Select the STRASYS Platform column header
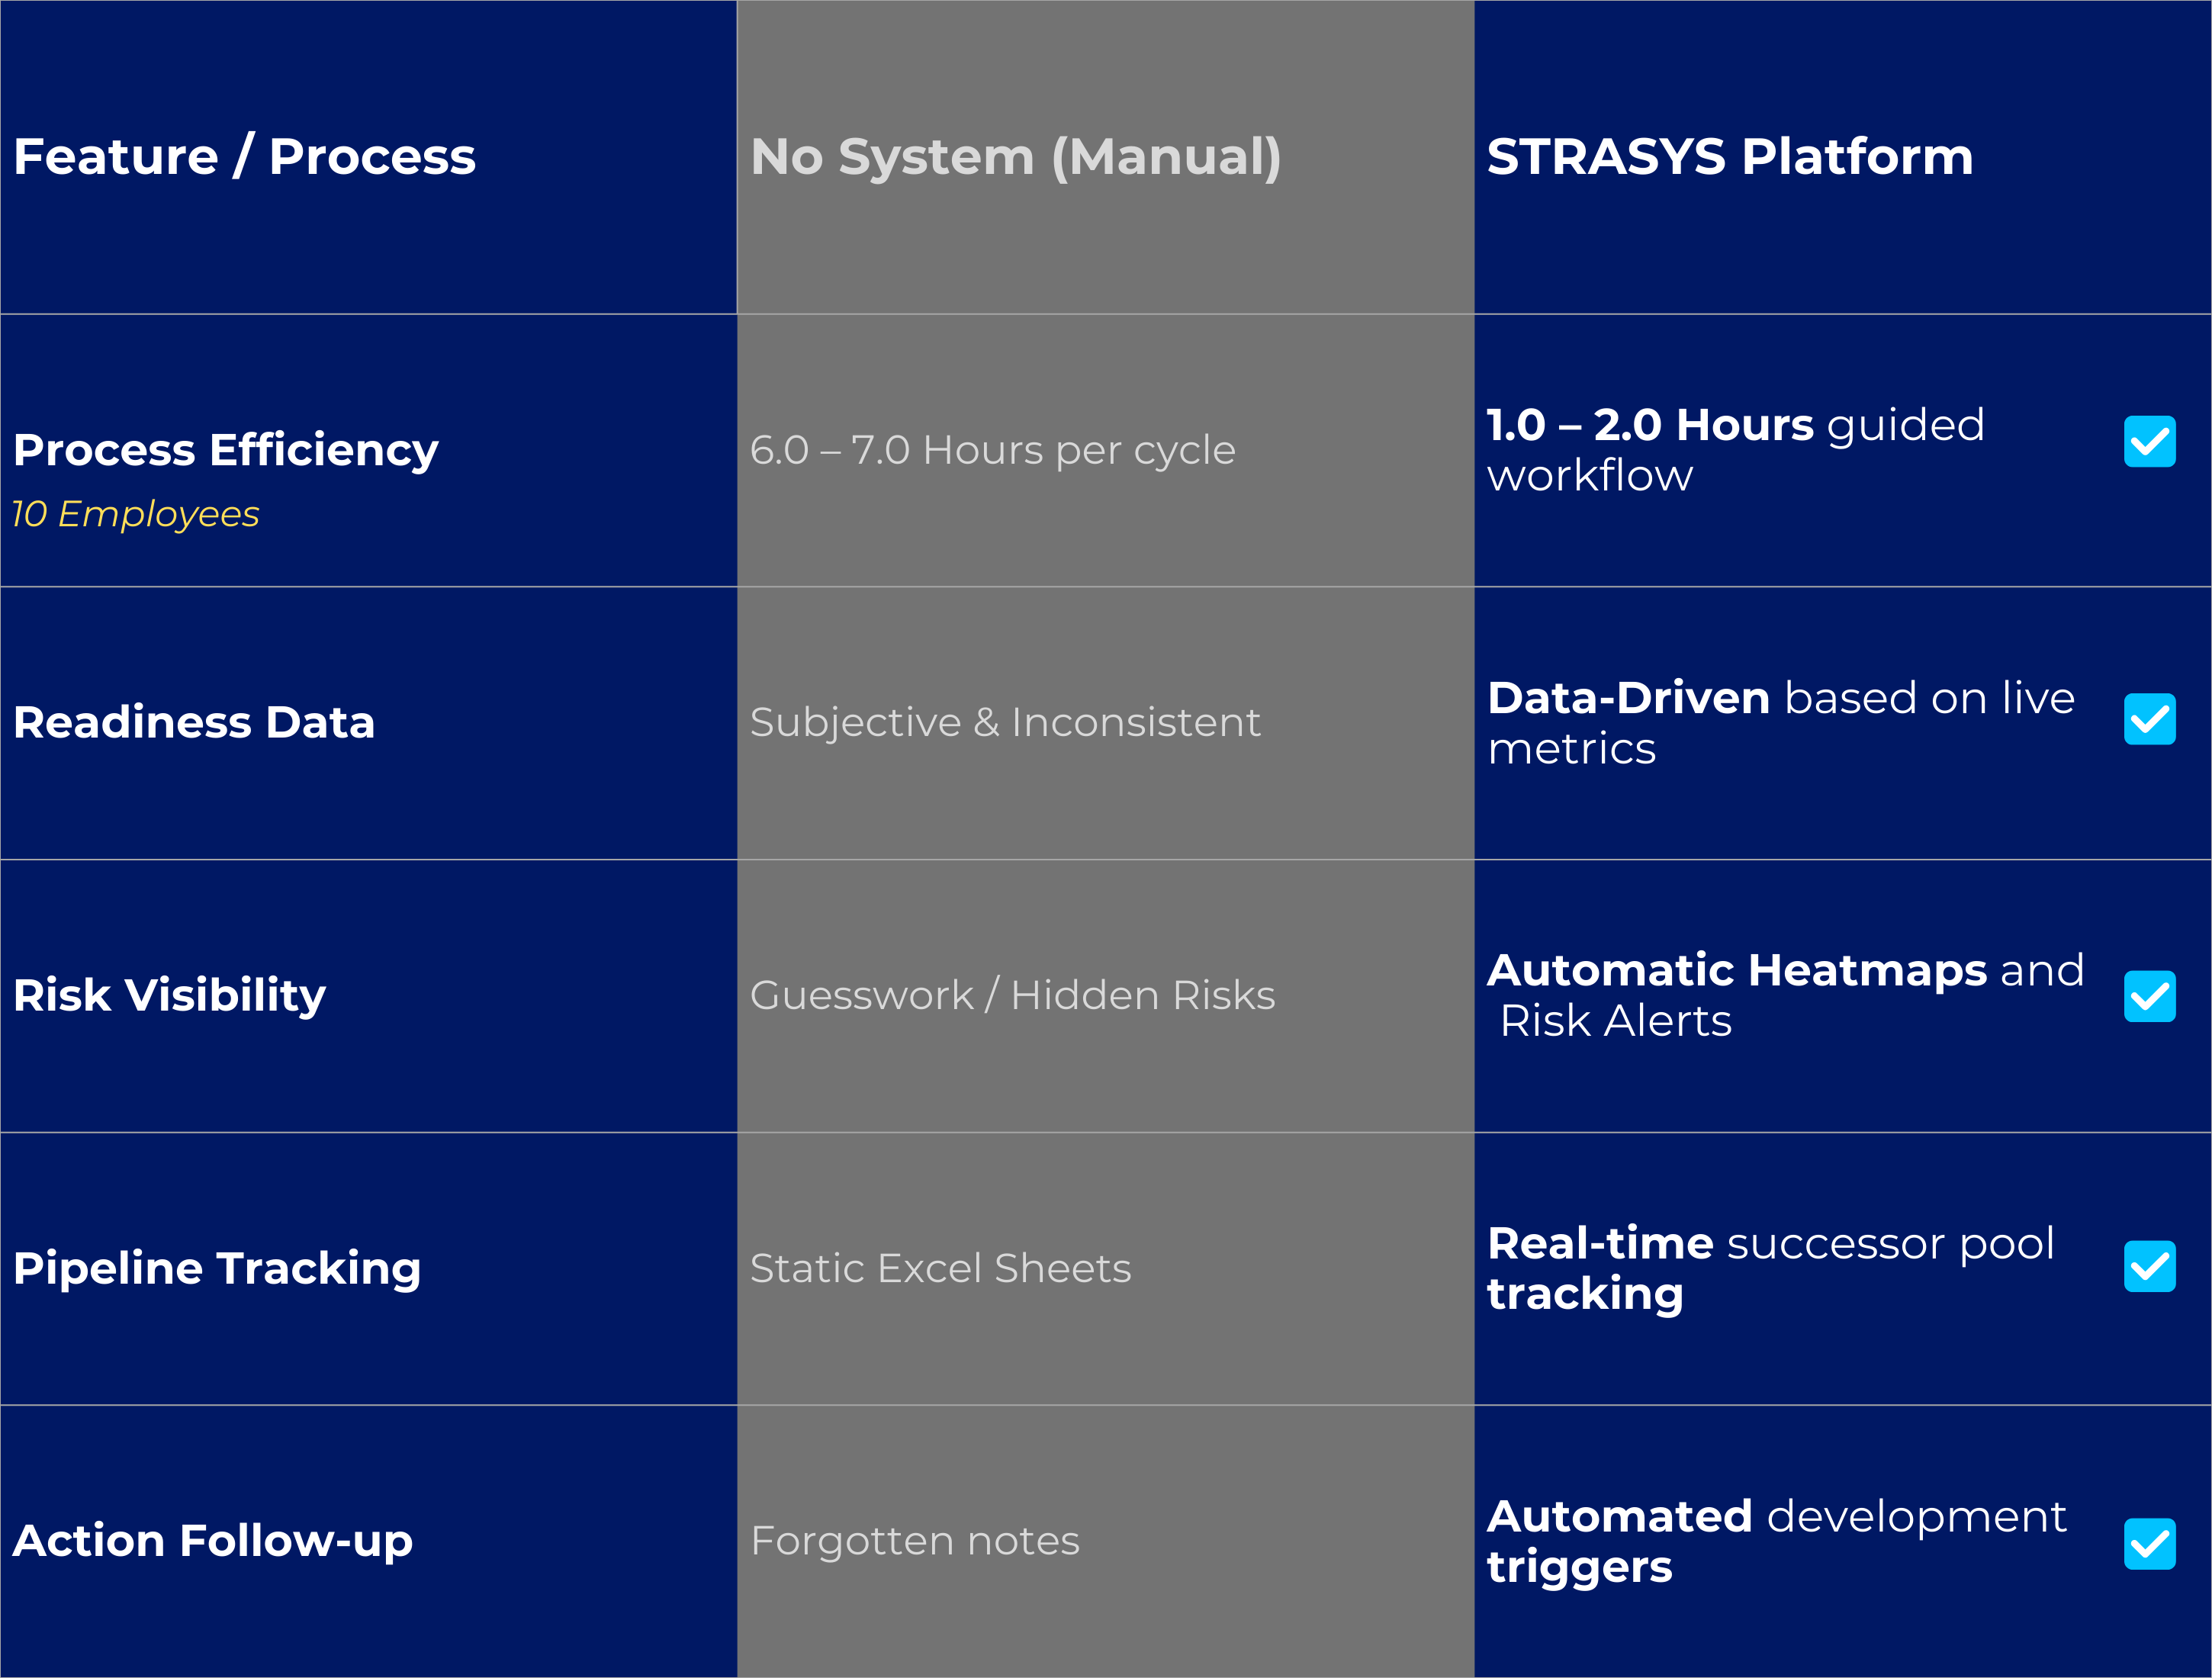2212x1678 pixels. pyautogui.click(x=1730, y=155)
